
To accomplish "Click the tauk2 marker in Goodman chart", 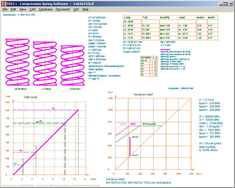I will (x=135, y=136).
